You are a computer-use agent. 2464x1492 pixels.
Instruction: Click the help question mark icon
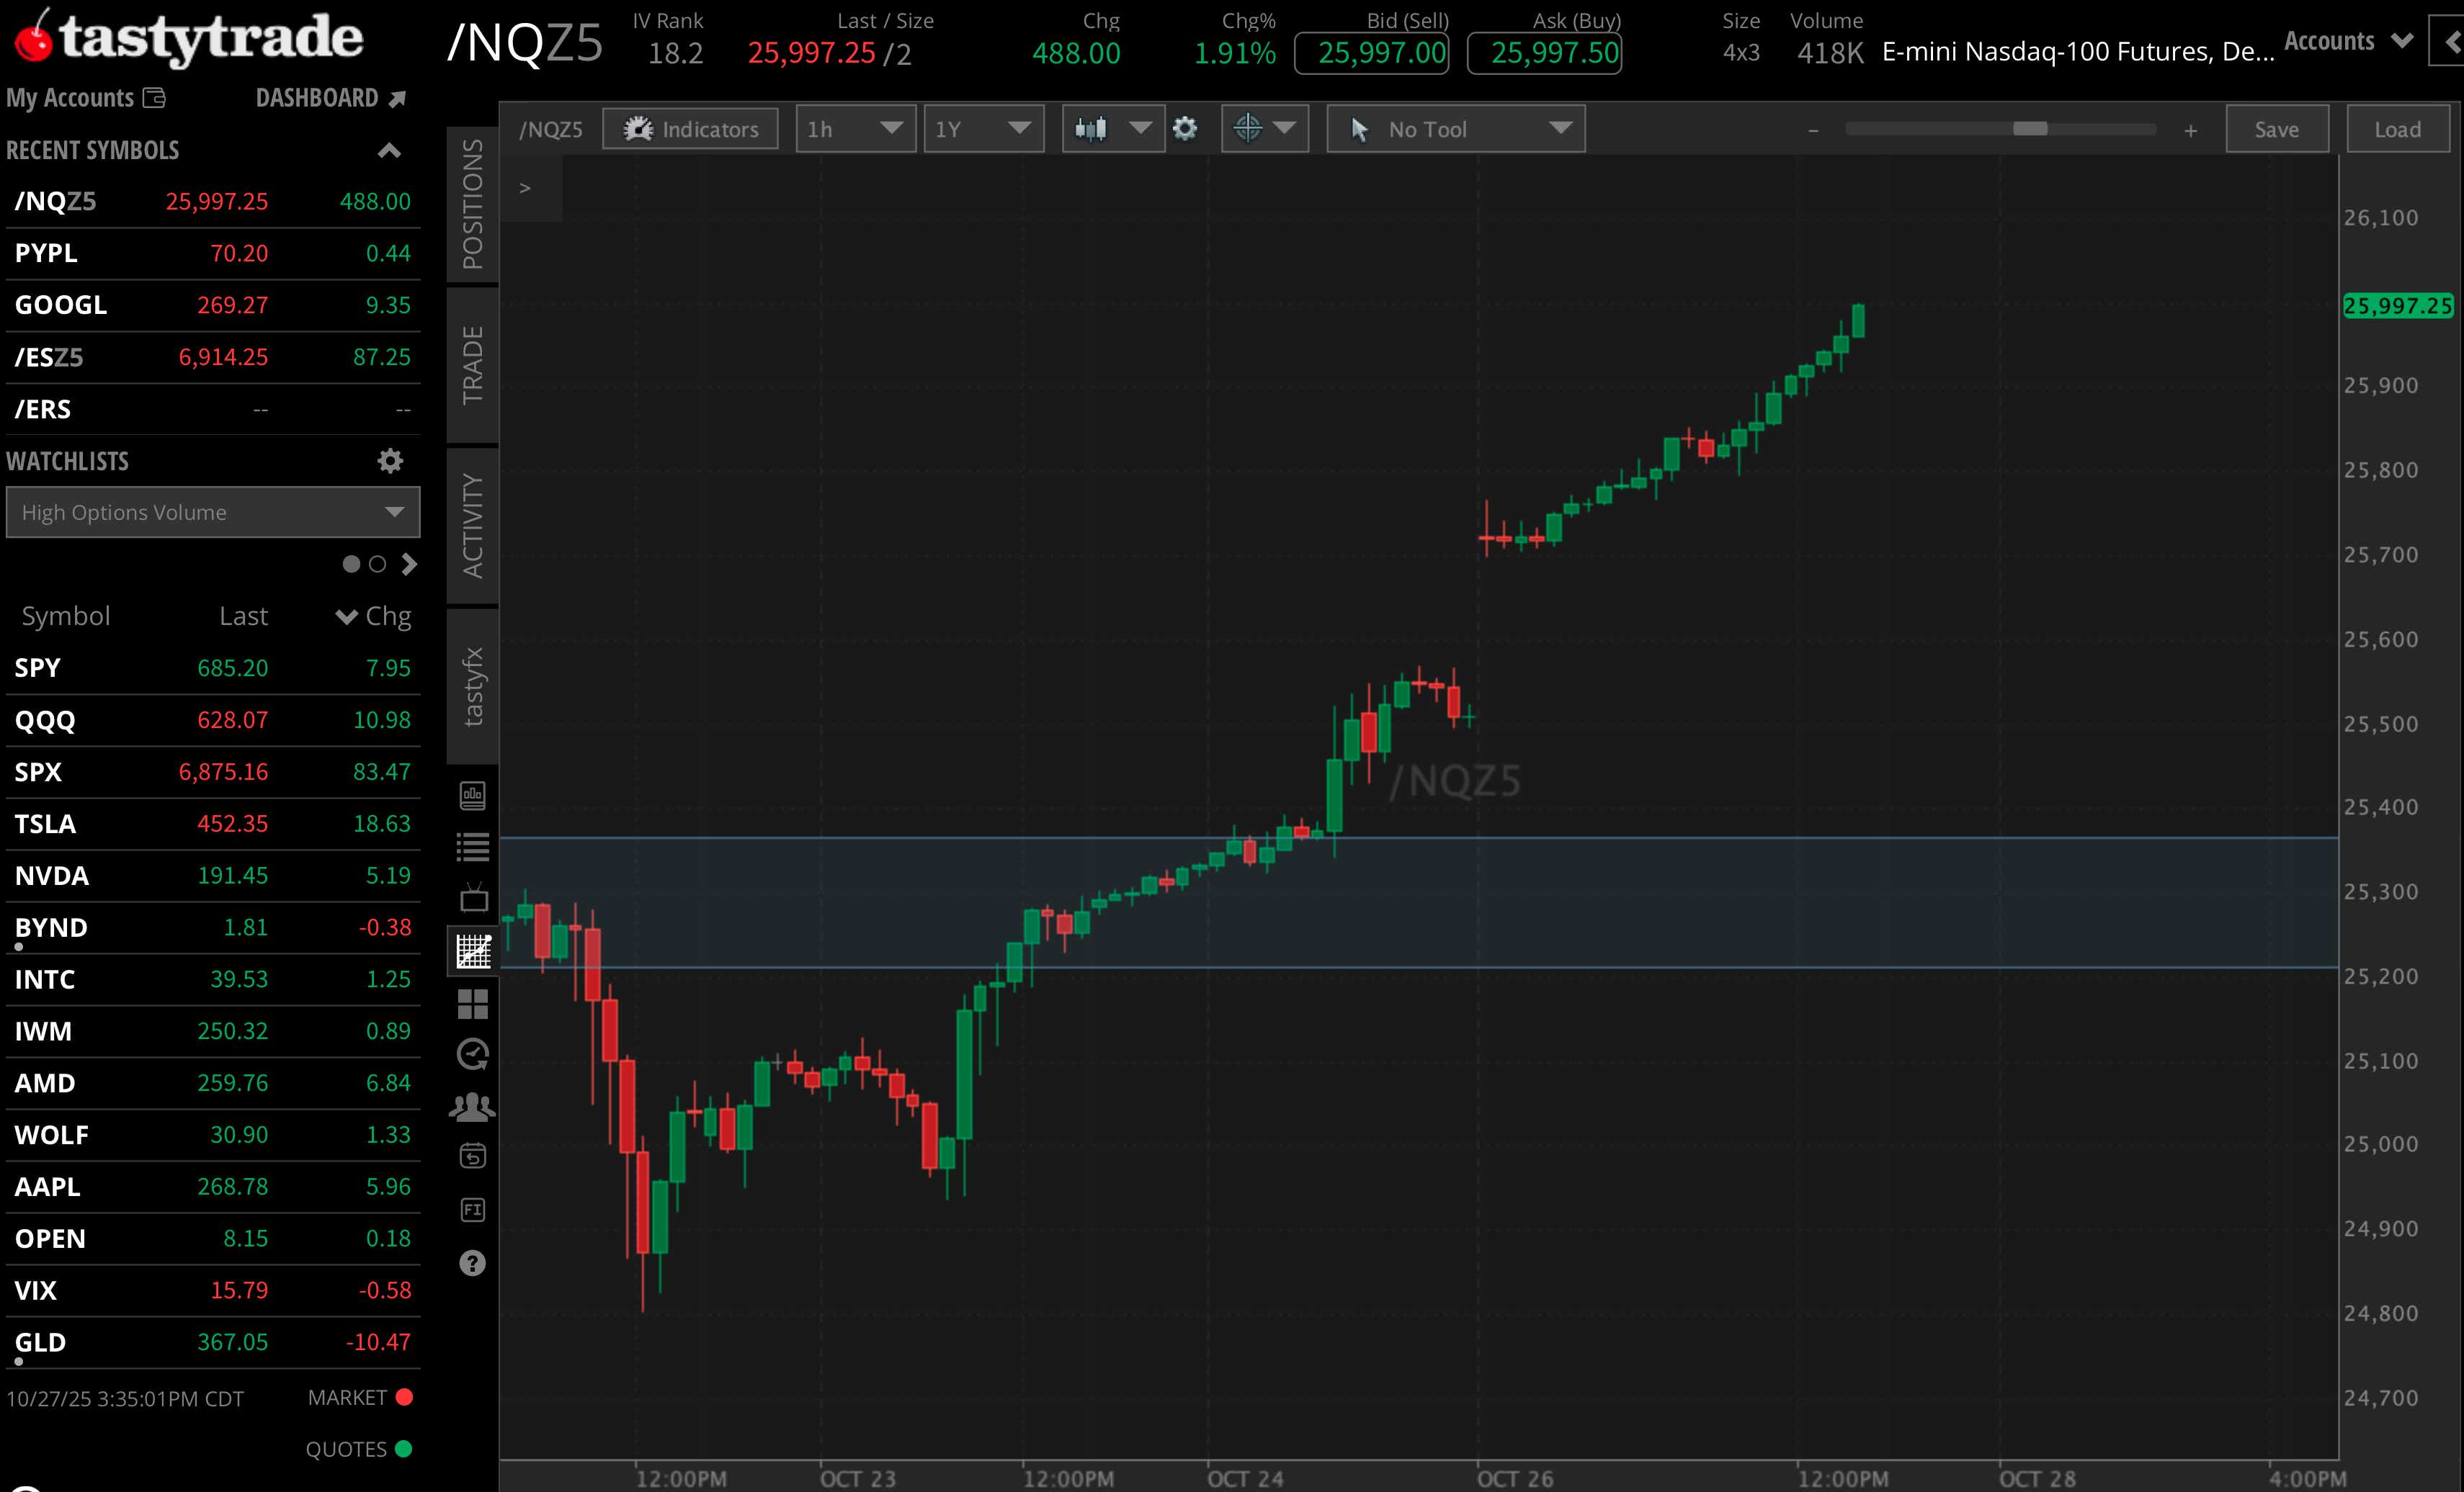pyautogui.click(x=472, y=1263)
